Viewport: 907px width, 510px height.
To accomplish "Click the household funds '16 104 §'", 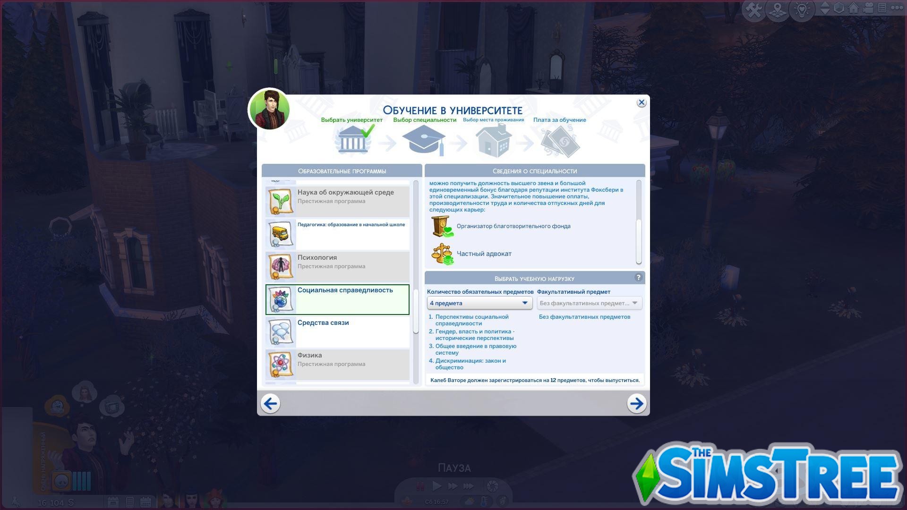I will (56, 502).
